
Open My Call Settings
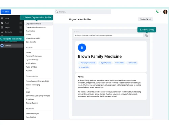(x=32, y=60)
